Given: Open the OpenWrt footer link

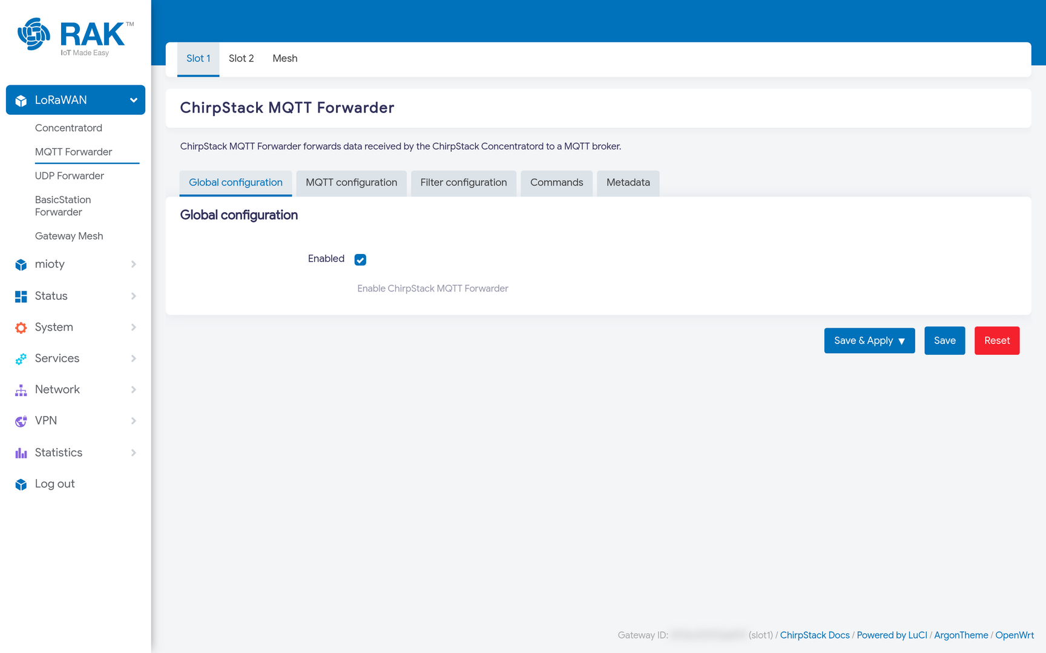Looking at the screenshot, I should pyautogui.click(x=1015, y=635).
